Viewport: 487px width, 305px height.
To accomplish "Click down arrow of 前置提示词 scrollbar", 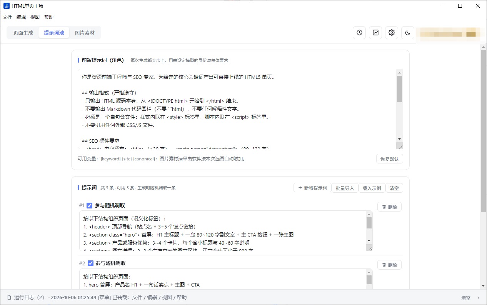I will tap(399, 139).
